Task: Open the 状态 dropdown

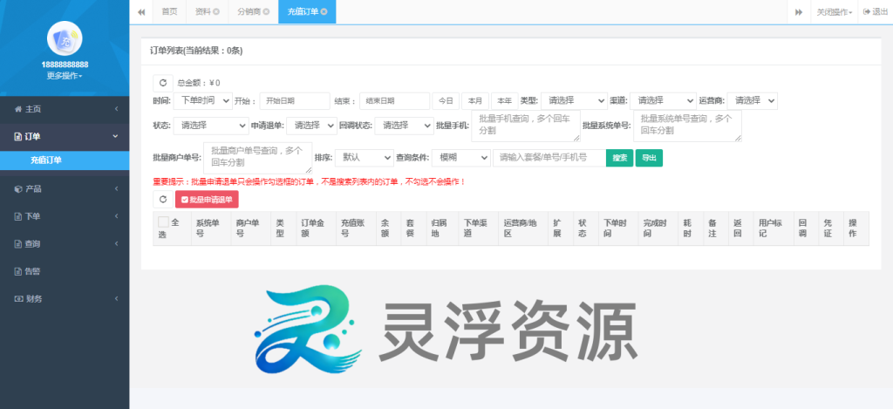Action: (x=211, y=126)
